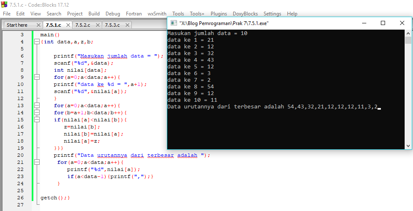Open the Settings menu
The width and height of the screenshot is (413, 211).
[272, 14]
